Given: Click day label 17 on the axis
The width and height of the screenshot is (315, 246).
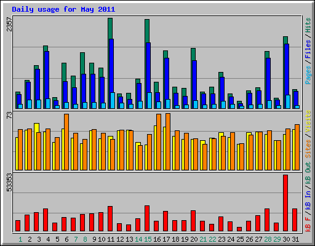Looking at the screenshot, I should coord(166,239).
